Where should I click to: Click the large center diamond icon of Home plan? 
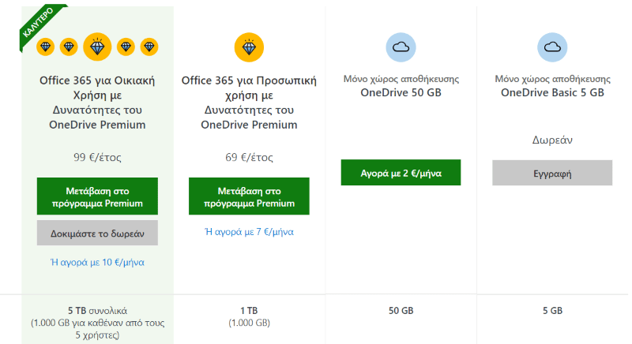pyautogui.click(x=97, y=47)
